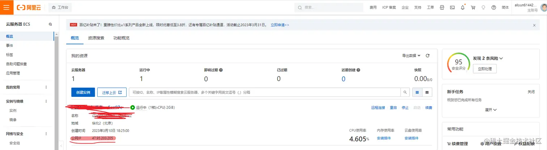Close the 新手任务 panel via 关闭
This screenshot has height=150, width=547.
(531, 92)
